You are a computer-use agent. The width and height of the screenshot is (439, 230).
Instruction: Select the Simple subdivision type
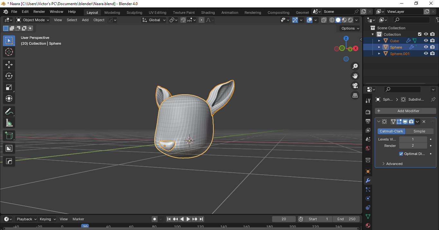419,131
